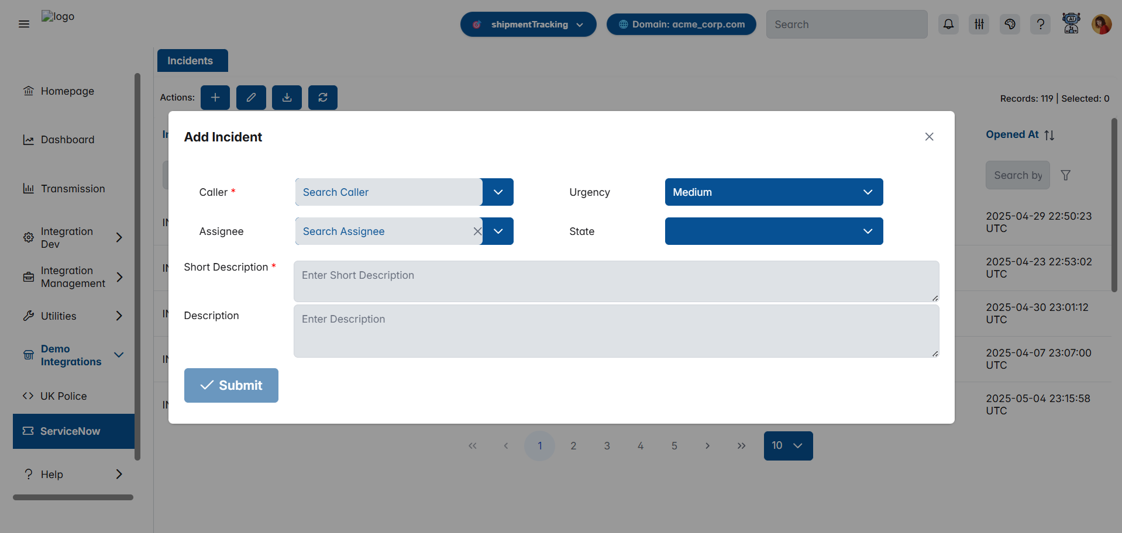Collapse the Demo Integrations section
The height and width of the screenshot is (533, 1122).
point(119,355)
